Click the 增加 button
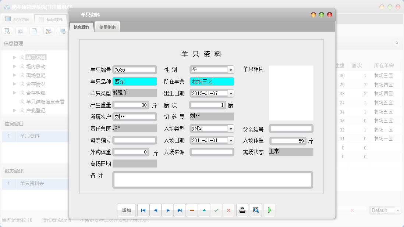This screenshot has width=404, height=227. coord(126,210)
